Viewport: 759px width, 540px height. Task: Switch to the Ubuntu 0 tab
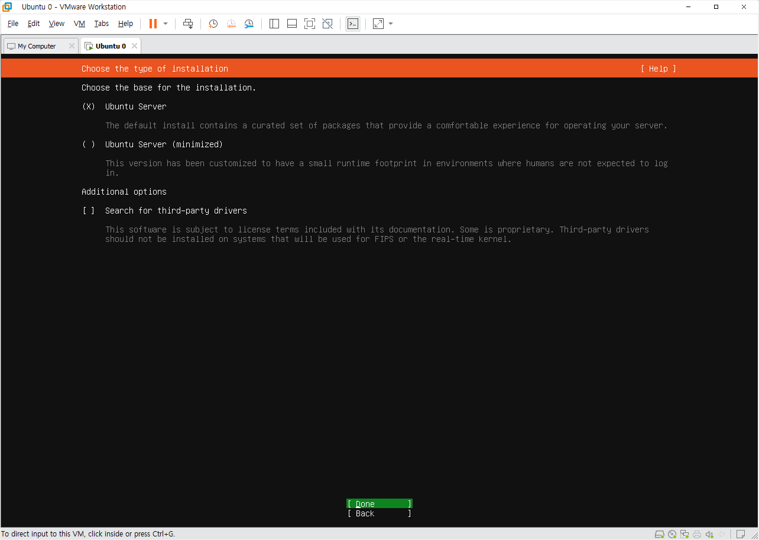point(111,46)
